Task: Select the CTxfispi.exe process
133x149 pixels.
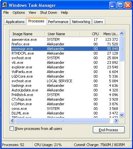Action: coord(65,99)
